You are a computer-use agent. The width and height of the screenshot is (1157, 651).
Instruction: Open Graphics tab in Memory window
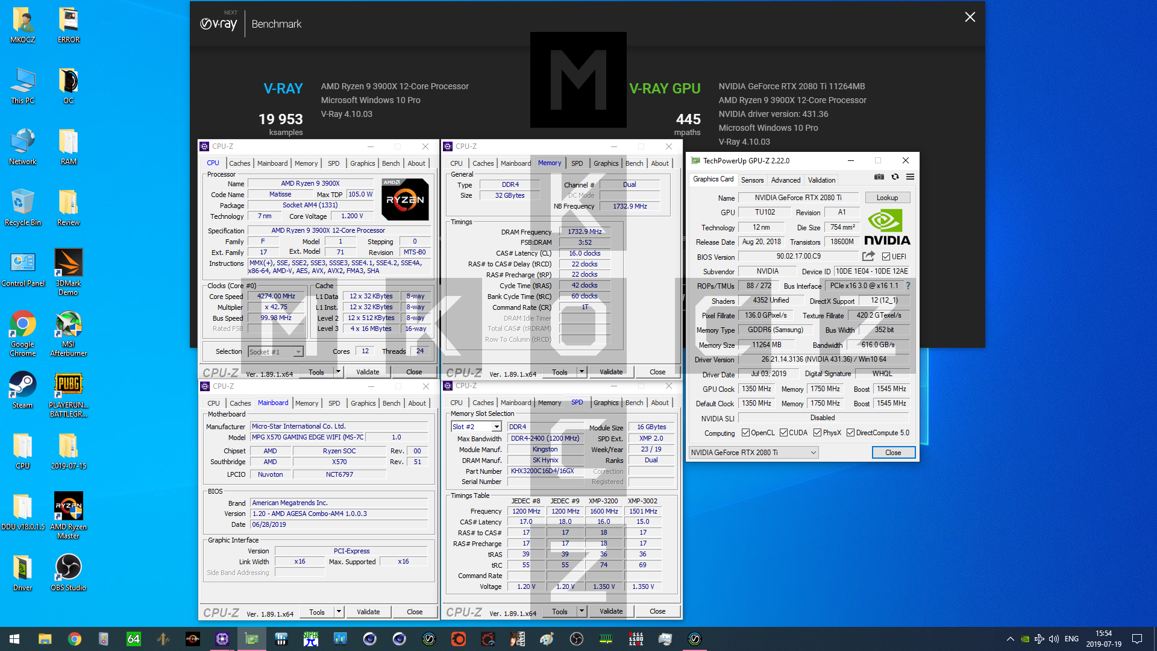pos(606,163)
